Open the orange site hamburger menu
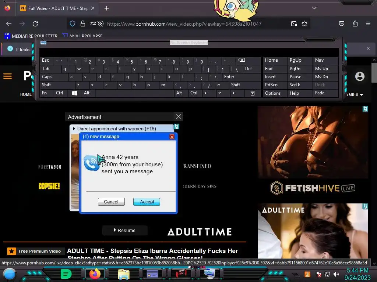Screen dimensions: 377x282 pos(7,76)
